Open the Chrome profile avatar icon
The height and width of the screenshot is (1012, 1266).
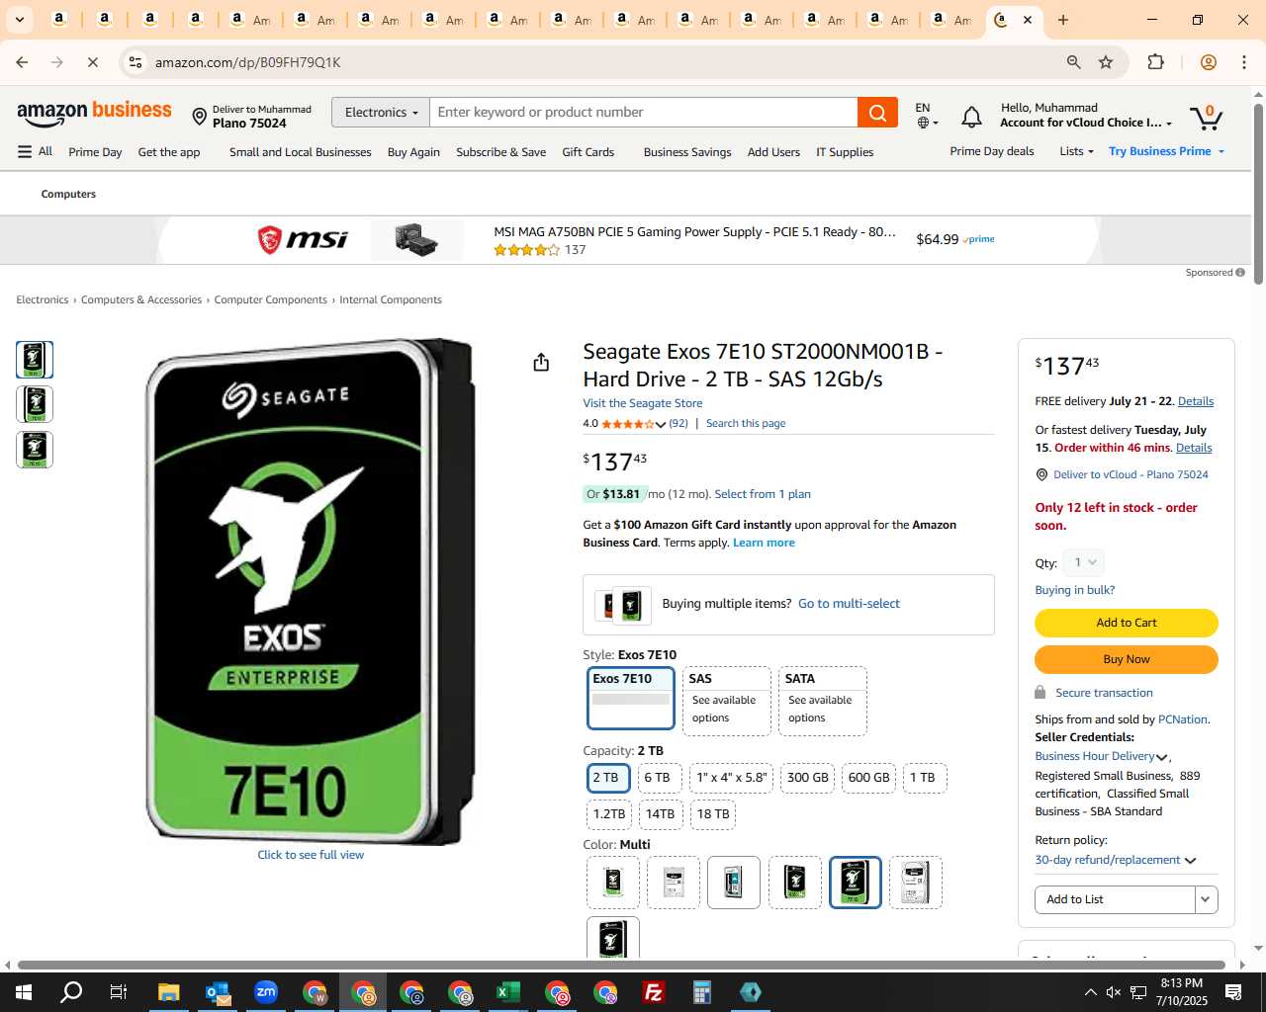pos(1208,62)
